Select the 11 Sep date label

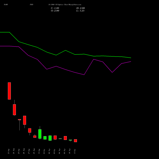click(x=75, y=151)
